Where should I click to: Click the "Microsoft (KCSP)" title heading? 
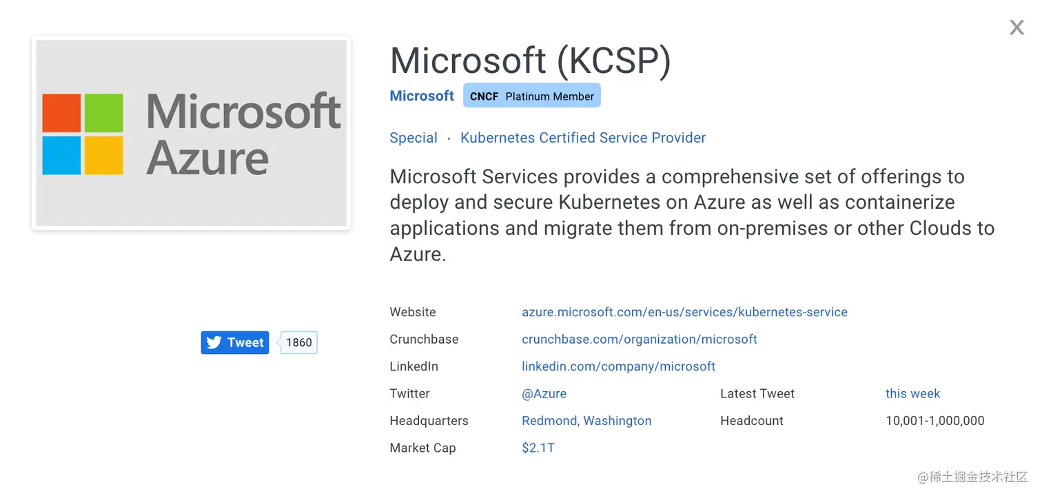pos(530,61)
